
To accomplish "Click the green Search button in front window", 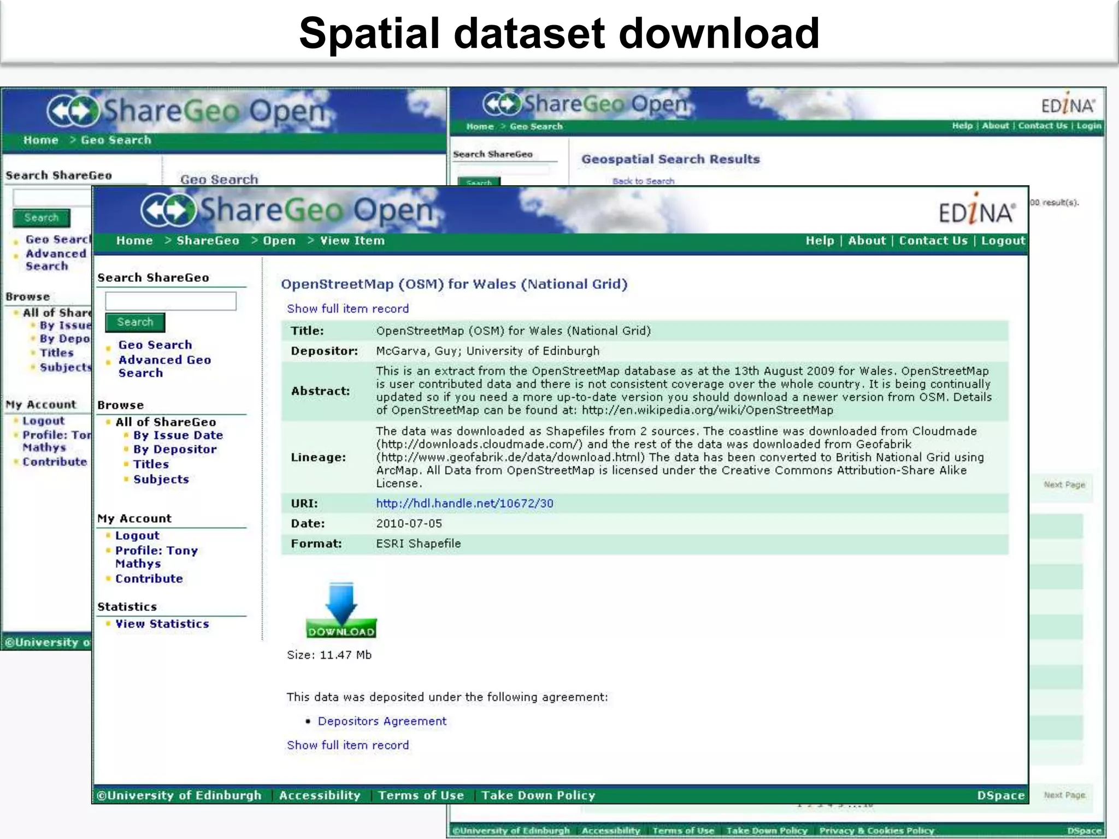I will 135,322.
